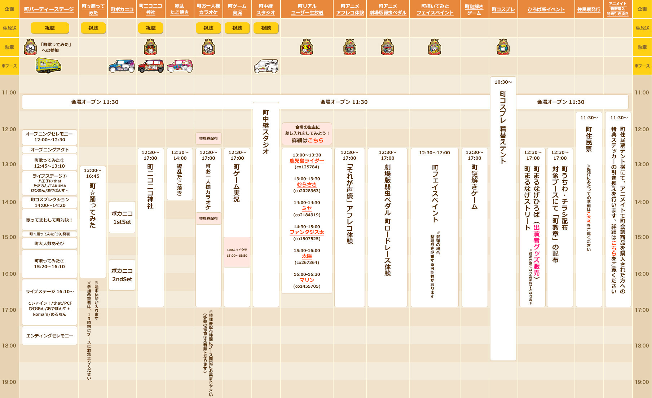The image size is (652, 398).
Task: Click the red car under 町ニコニコ神社
Action: [x=151, y=66]
